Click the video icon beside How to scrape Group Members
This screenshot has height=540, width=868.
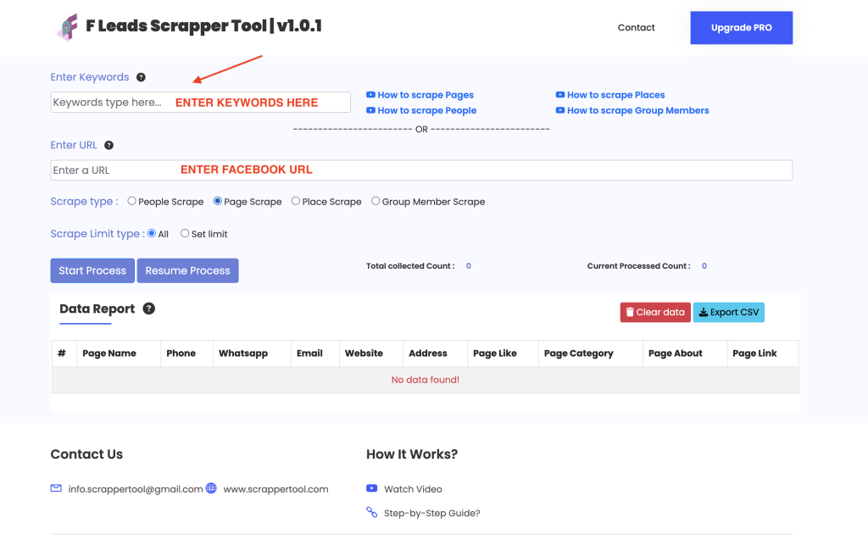(x=559, y=110)
